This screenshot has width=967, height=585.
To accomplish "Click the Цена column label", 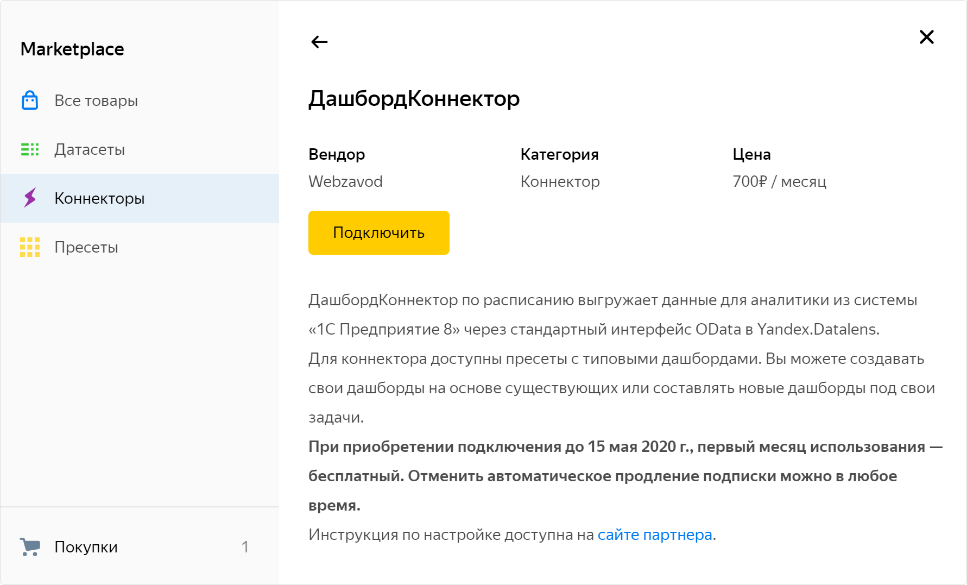I will [x=751, y=154].
